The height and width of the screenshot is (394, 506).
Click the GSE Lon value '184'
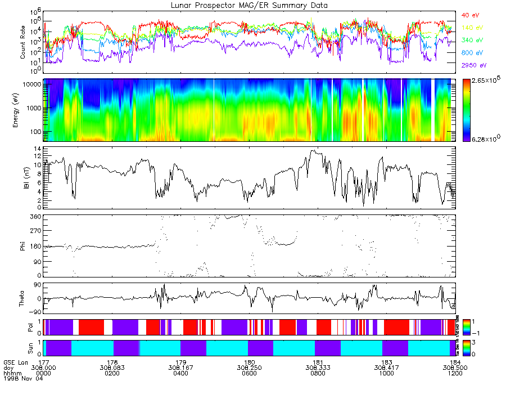(455, 362)
